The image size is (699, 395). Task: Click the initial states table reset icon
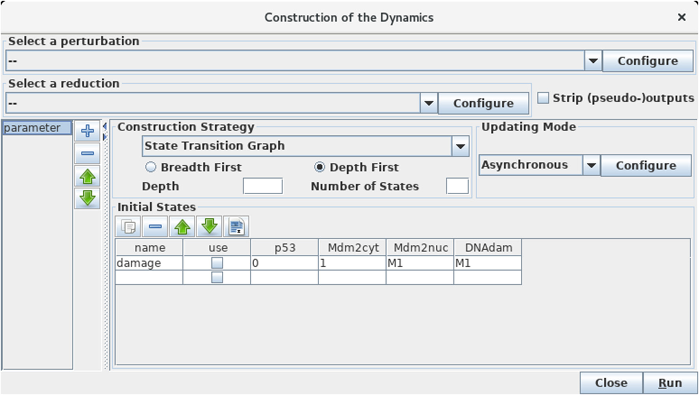coord(236,226)
